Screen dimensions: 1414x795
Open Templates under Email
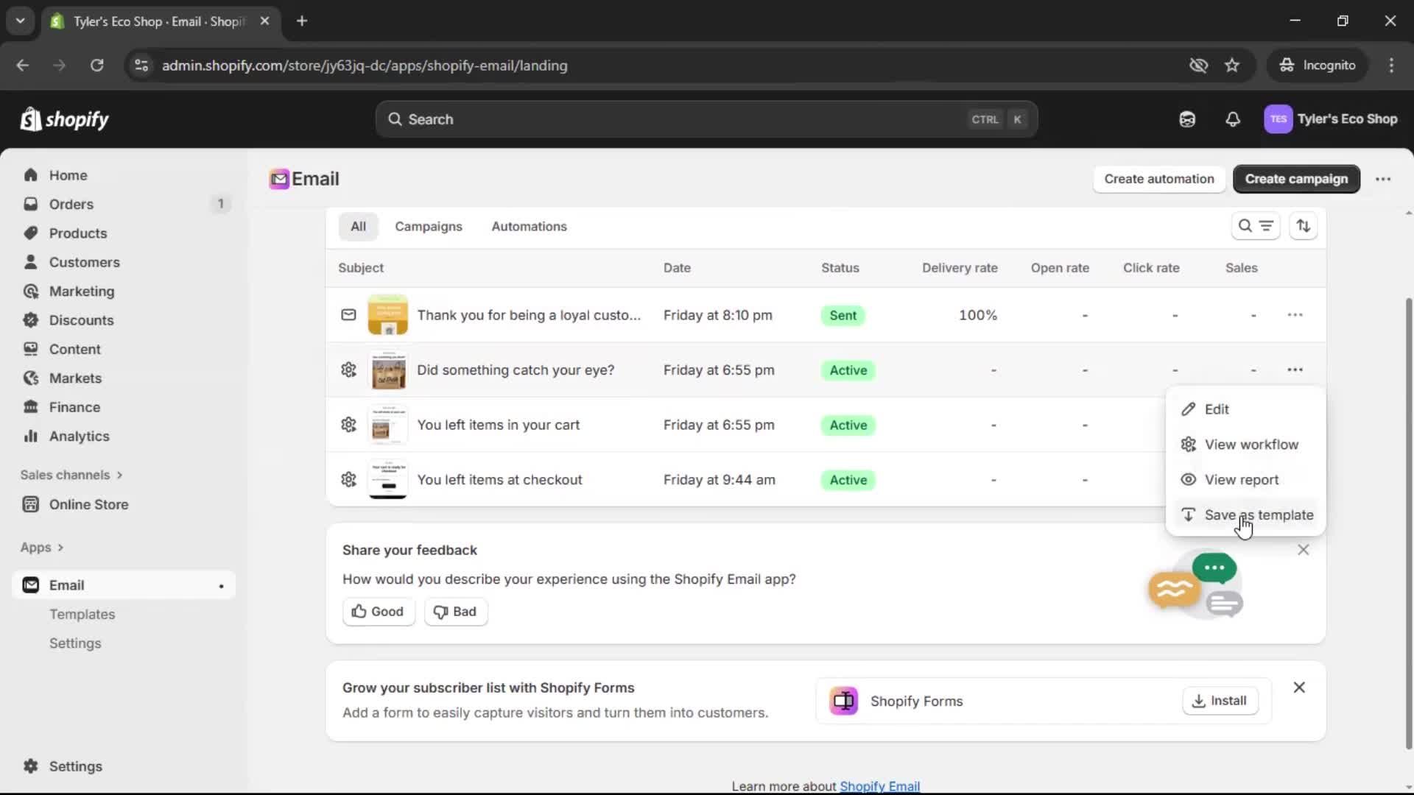pyautogui.click(x=82, y=615)
